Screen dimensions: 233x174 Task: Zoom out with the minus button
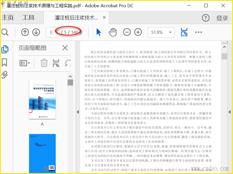127,32
